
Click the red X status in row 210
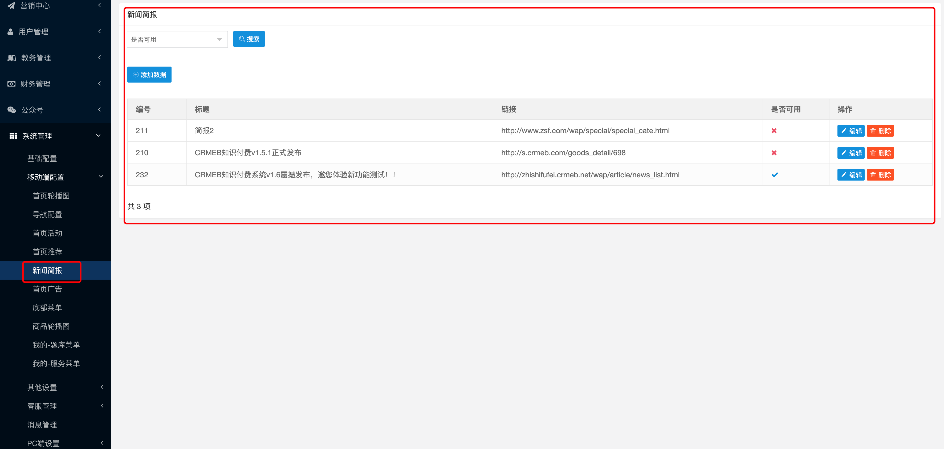pos(774,153)
